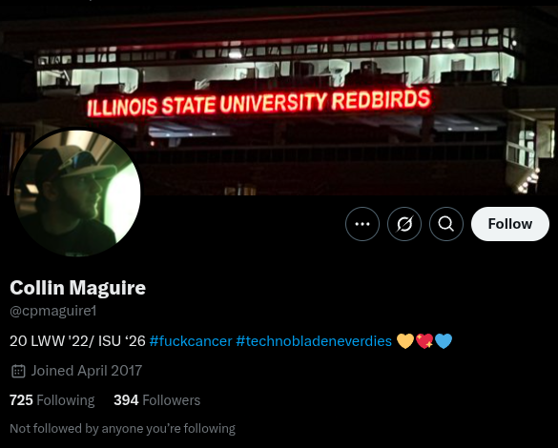Open Collin Maguire's profile picture
This screenshot has height=448, width=558.
(77, 193)
